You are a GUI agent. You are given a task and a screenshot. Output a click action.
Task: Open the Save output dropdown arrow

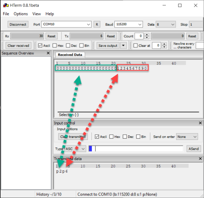(x=123, y=46)
